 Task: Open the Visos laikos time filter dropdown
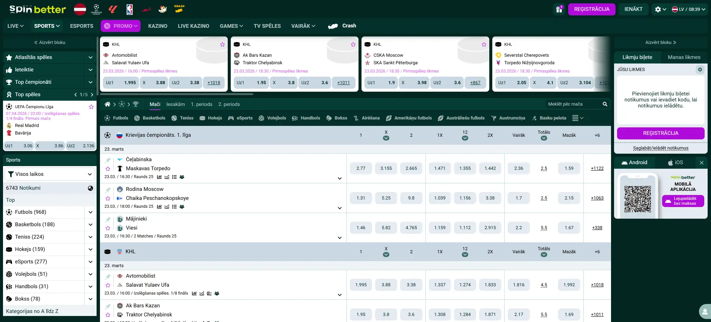(50, 174)
